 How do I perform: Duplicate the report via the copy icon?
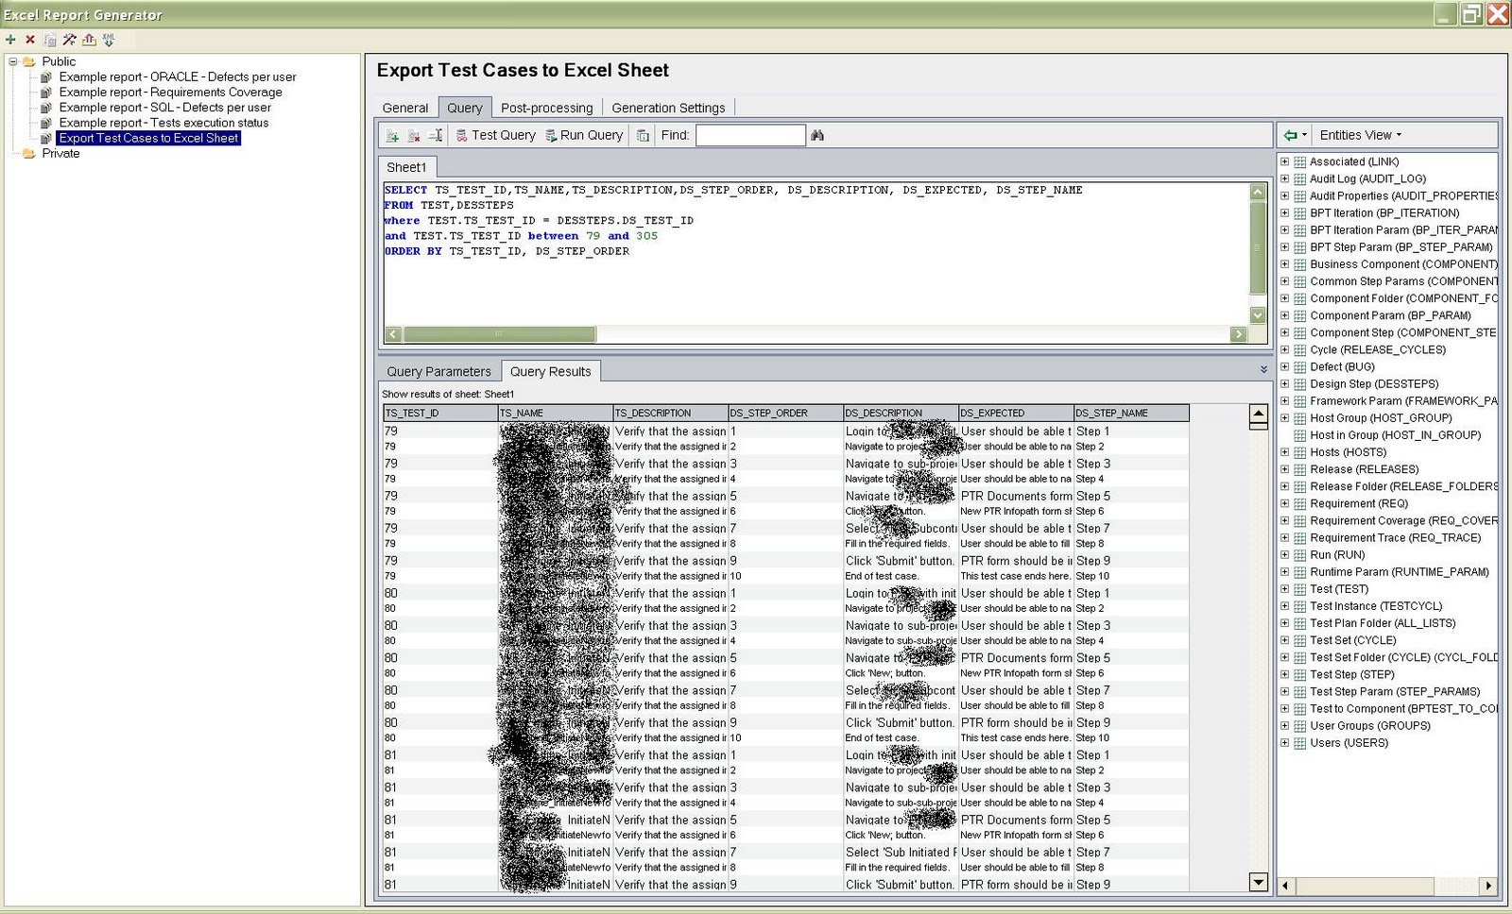pyautogui.click(x=48, y=40)
